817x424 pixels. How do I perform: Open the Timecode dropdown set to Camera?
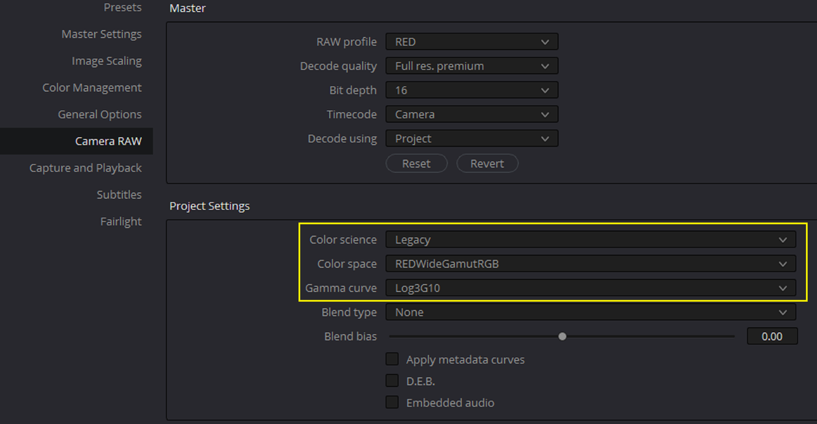[x=472, y=115]
